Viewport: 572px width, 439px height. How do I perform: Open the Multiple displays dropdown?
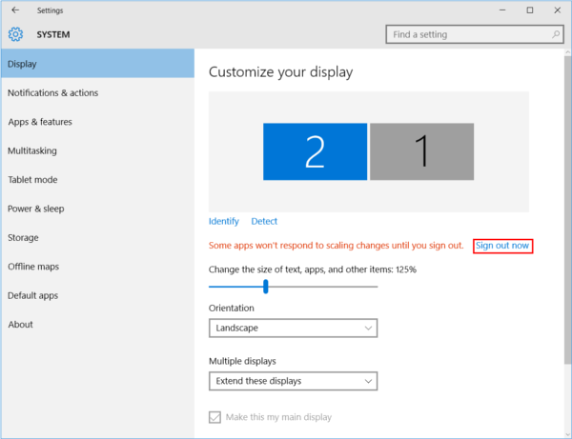(293, 381)
